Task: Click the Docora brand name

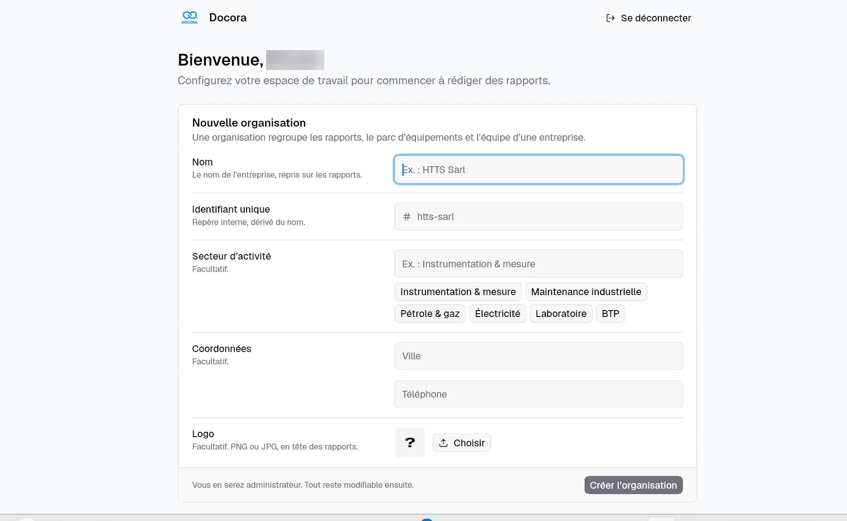Action: 228,18
